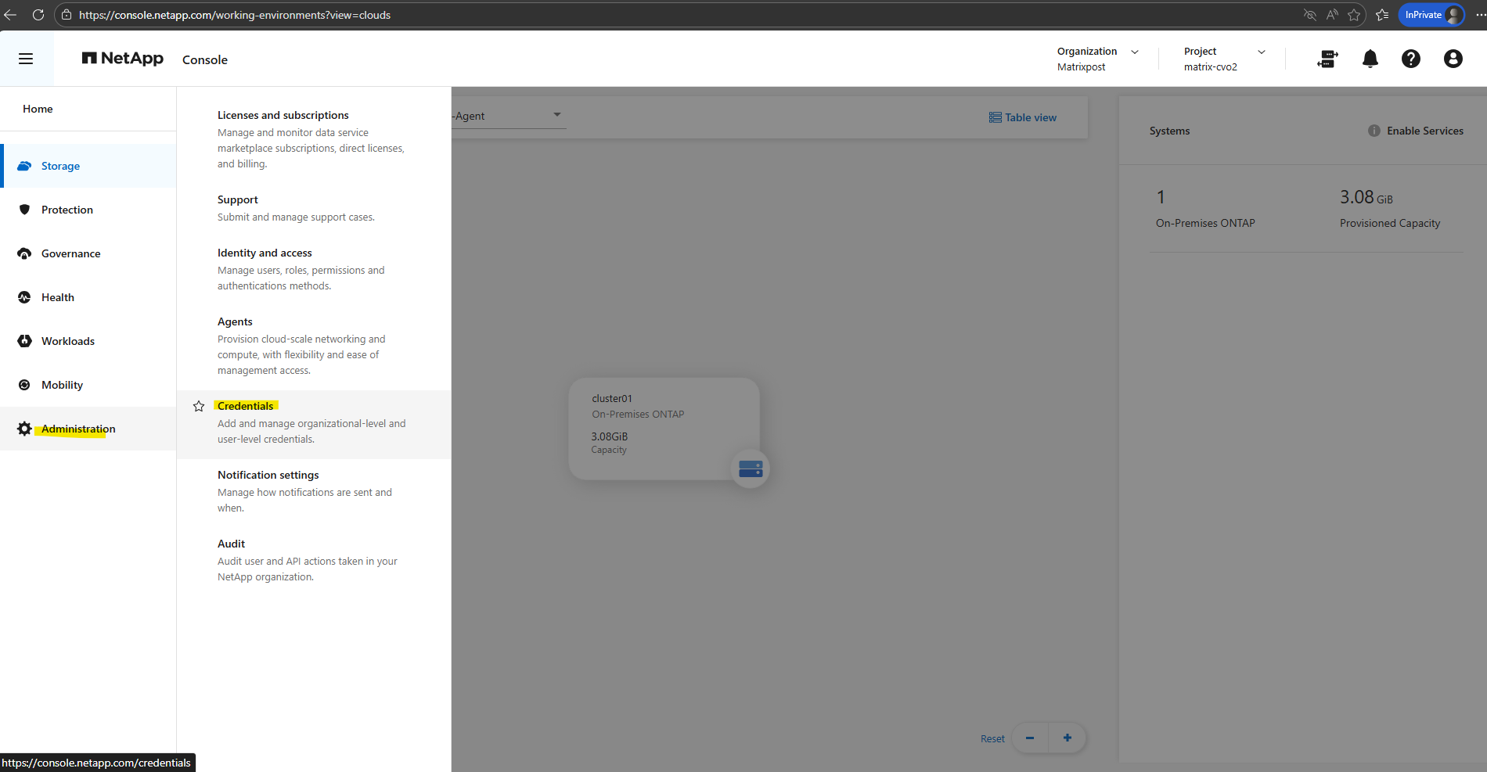Image resolution: width=1487 pixels, height=772 pixels.
Task: Select the cluster01 On-Premises ONTAP card
Action: pos(664,429)
